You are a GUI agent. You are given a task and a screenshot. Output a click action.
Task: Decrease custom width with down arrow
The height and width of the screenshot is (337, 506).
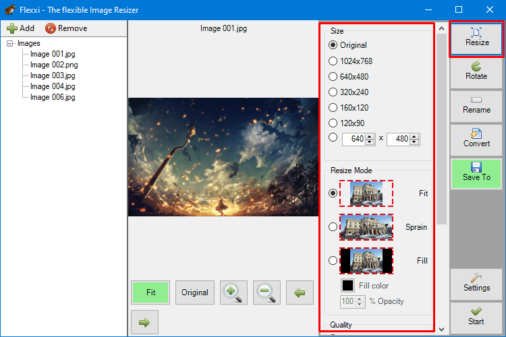point(370,142)
